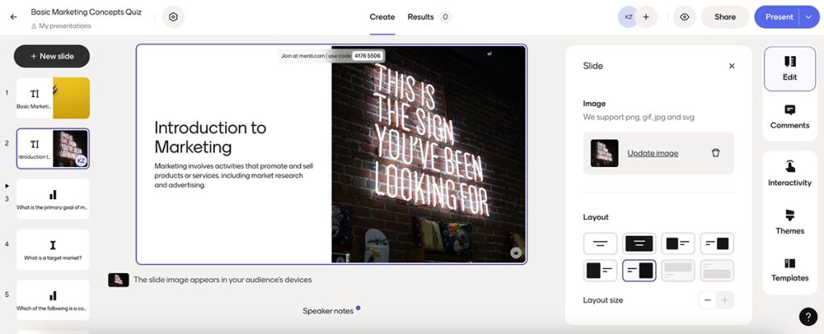This screenshot has height=334, width=824.
Task: Switch to the Results tab
Action: click(420, 17)
